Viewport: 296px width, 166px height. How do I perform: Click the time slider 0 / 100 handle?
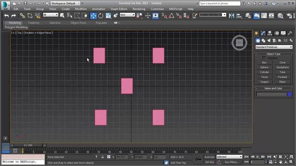pos(28,145)
